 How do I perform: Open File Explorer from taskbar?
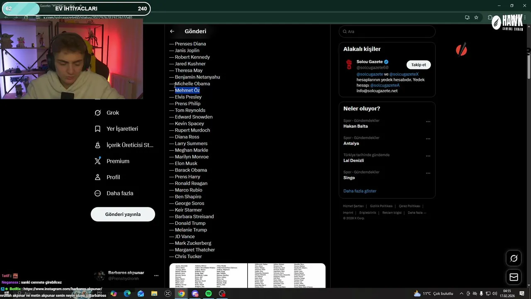pos(154,294)
